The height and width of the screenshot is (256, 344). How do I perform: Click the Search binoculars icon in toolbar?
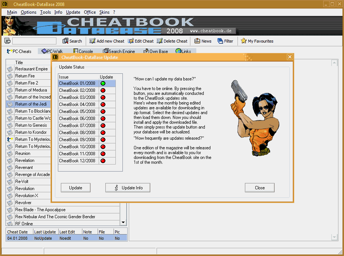click(66, 41)
